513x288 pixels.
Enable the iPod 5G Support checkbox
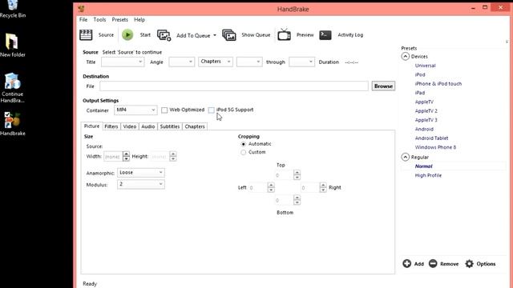pyautogui.click(x=212, y=110)
